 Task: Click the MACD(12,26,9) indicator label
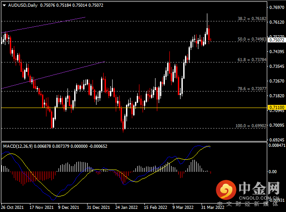click(18, 146)
